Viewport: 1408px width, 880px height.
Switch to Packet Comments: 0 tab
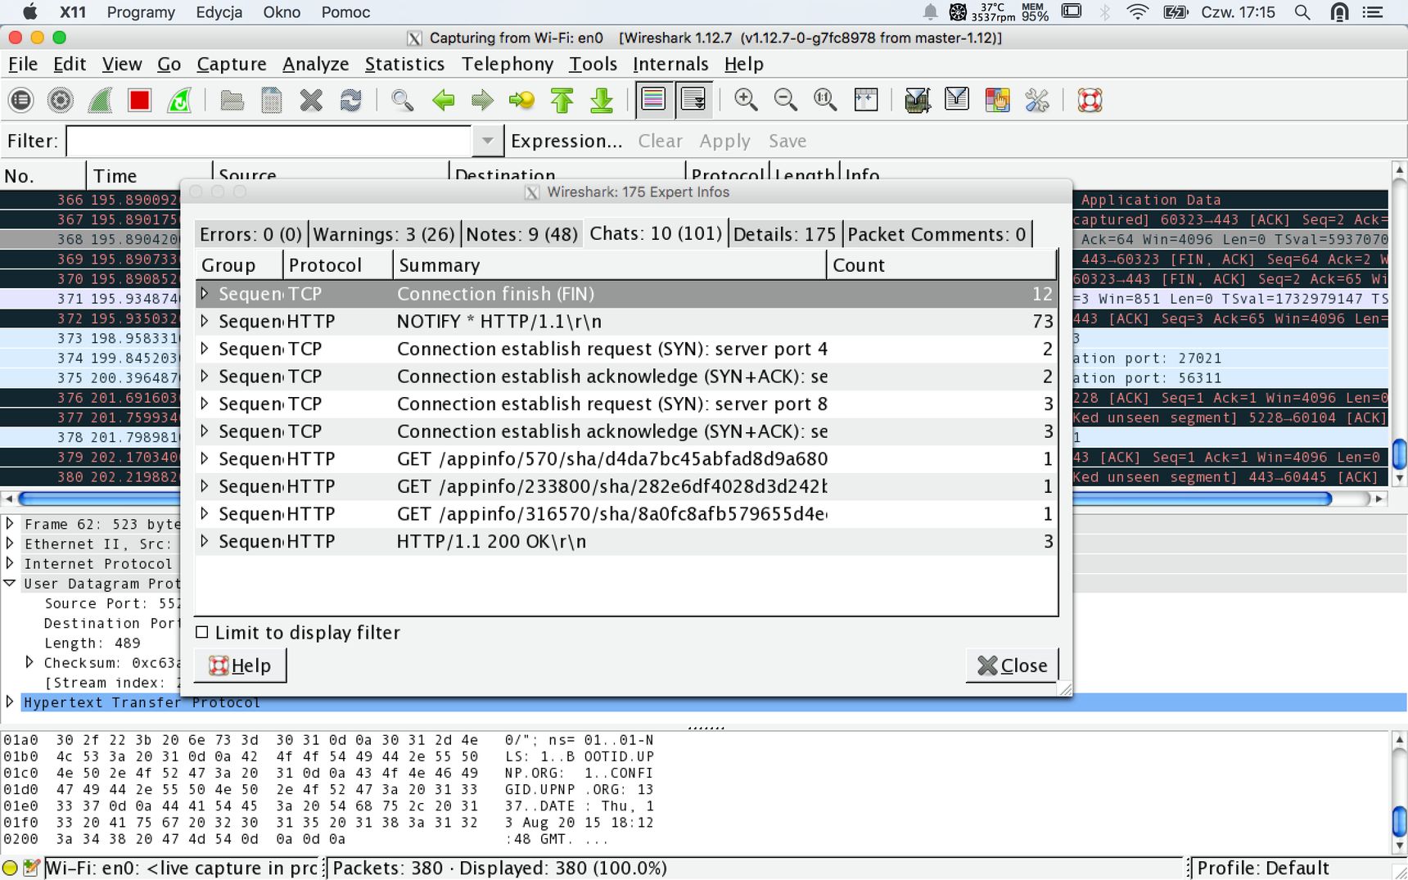[x=936, y=234]
